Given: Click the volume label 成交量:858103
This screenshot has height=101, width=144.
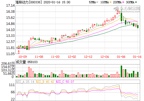Looking at the screenshot, I should (27, 62).
